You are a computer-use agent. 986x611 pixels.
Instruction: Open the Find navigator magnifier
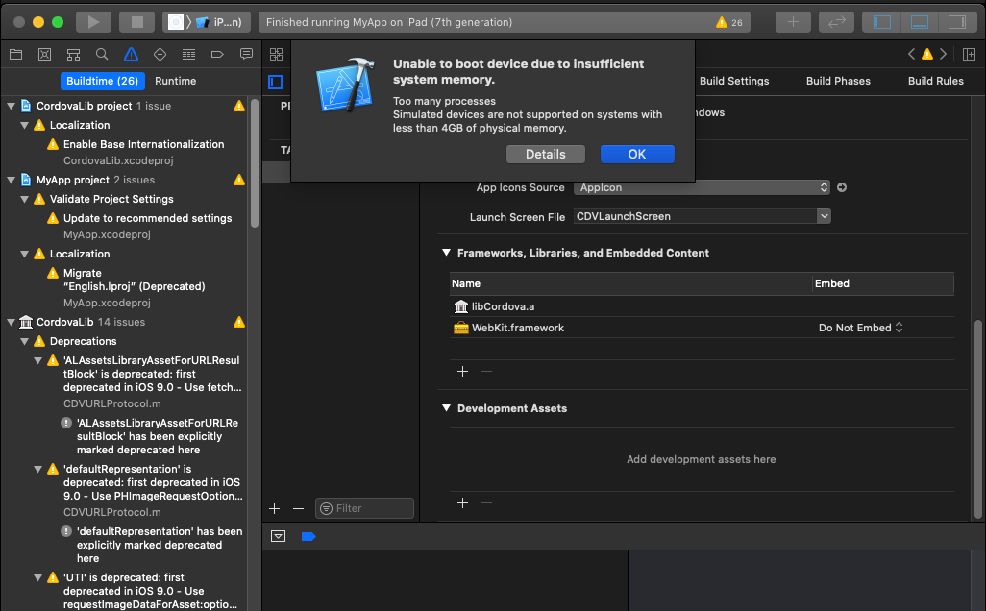(102, 54)
